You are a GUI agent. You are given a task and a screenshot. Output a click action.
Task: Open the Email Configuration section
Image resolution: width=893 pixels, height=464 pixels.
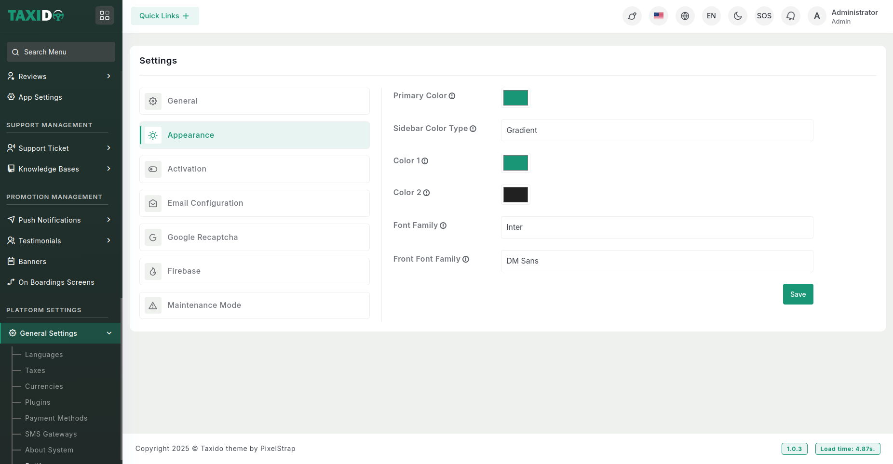coord(205,203)
